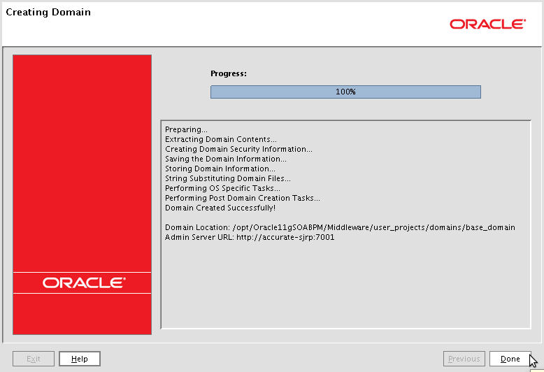Click the greyed-out Exit button
Screen dimensions: 544x372
[34, 359]
